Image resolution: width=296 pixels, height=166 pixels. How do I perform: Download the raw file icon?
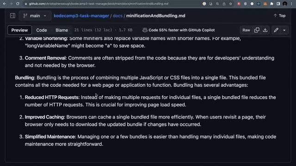[265, 30]
